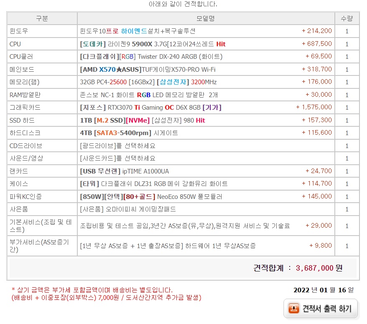Click the 케이스 category label
367x324 pixels.
(19, 184)
